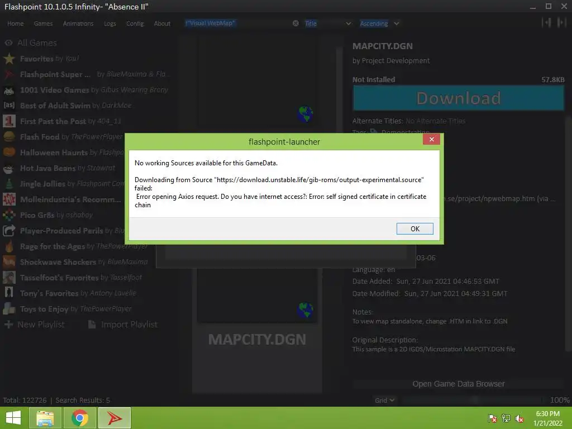Image resolution: width=572 pixels, height=429 pixels.
Task: Open the Pico Gr8s playlist icon
Action: coord(9,215)
